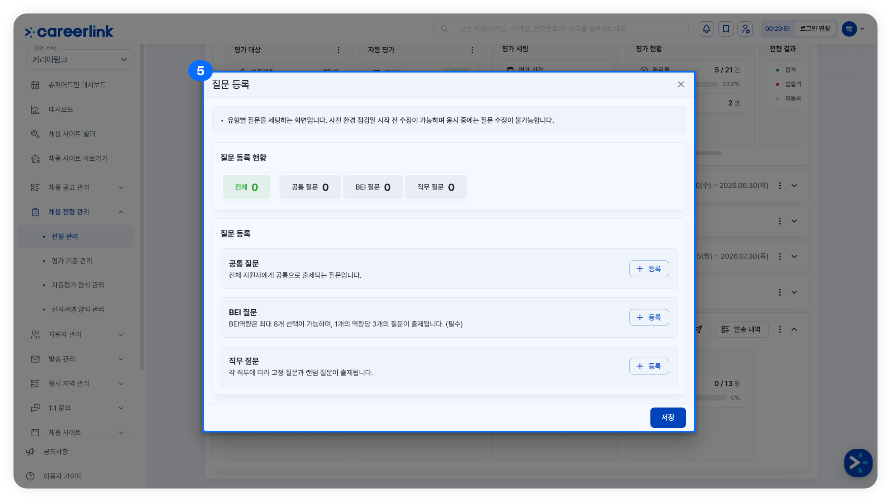Open more options beside the 2026.06.30(화) row

(780, 186)
